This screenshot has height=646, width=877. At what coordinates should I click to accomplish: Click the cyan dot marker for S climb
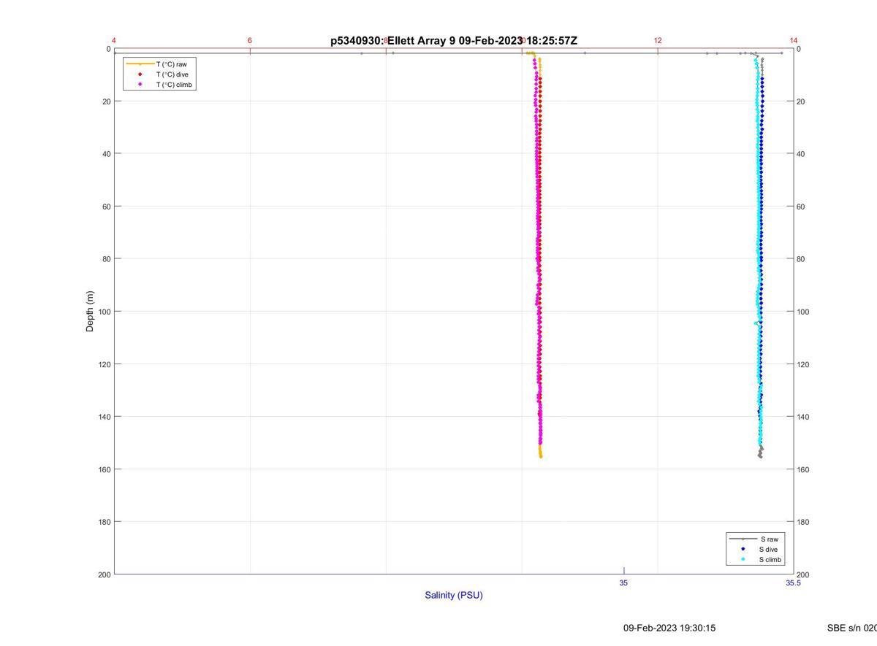tap(743, 560)
